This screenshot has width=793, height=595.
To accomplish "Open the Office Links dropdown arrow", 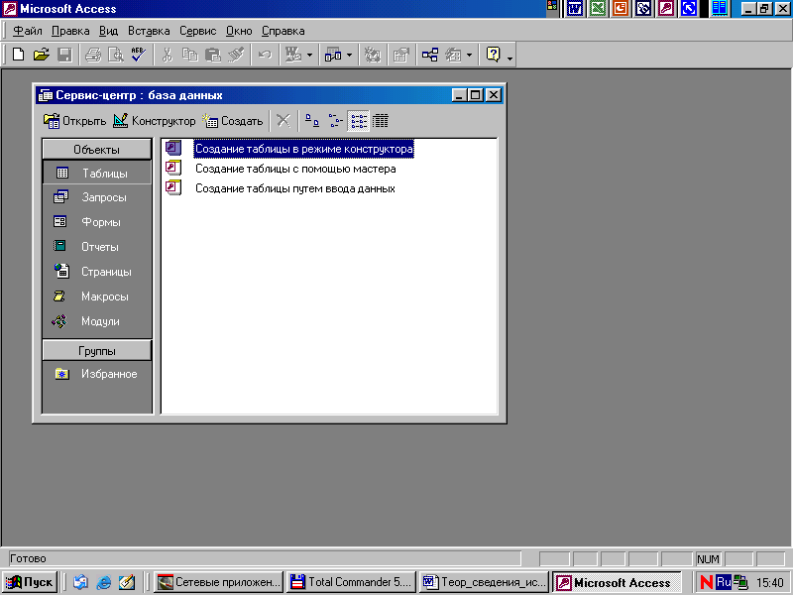I will click(309, 55).
